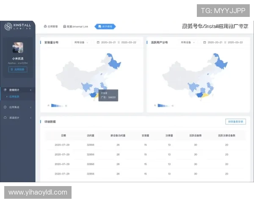Click the 活跃用户分布 panel title
Image resolution: width=254 pixels, height=203 pixels.
[x=159, y=42]
